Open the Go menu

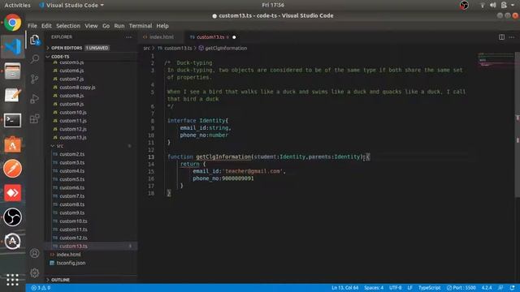[106, 26]
